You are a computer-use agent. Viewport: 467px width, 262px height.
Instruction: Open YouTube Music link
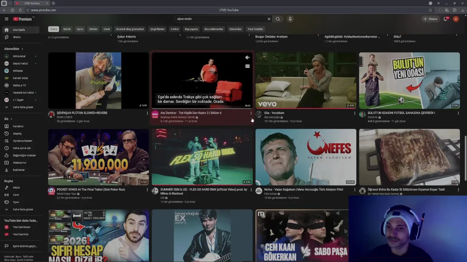tap(21, 227)
